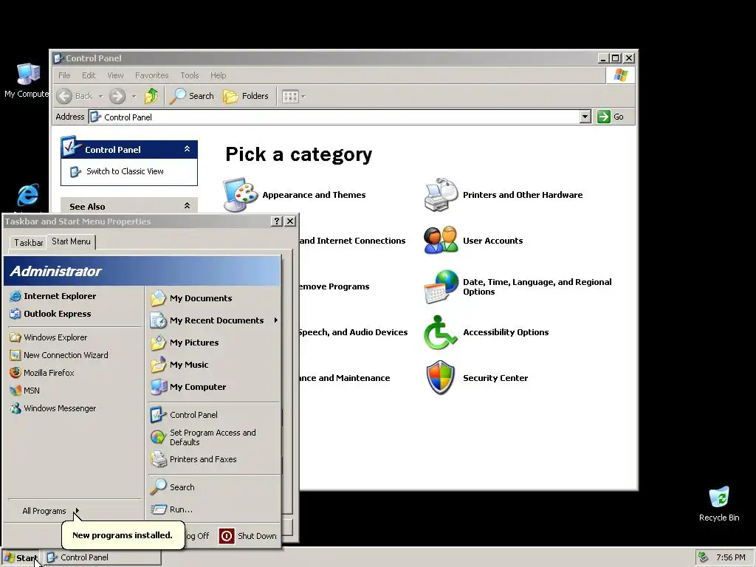Open My Computer in Start menu
Viewport: 756px width, 567px height.
click(188, 387)
